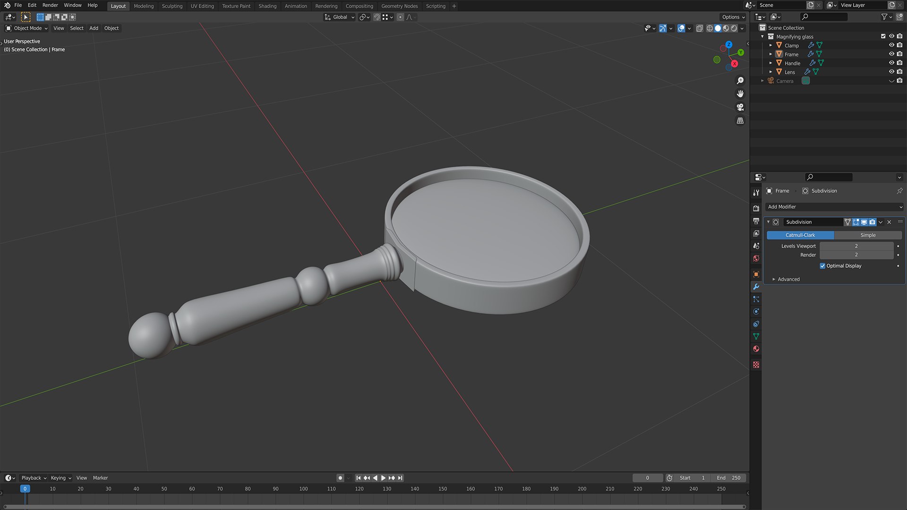Image resolution: width=907 pixels, height=510 pixels.
Task: Open the Object Data mesh properties tab
Action: click(x=756, y=337)
